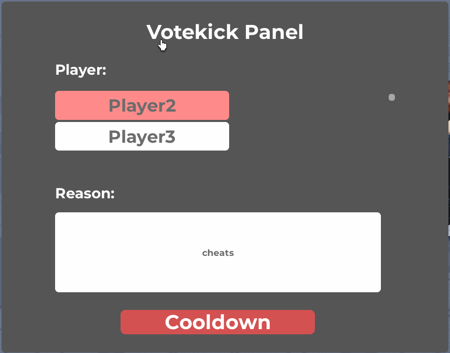Screen dimensions: 450x353
Task: Click the cursor location under the title
Action: 162,45
